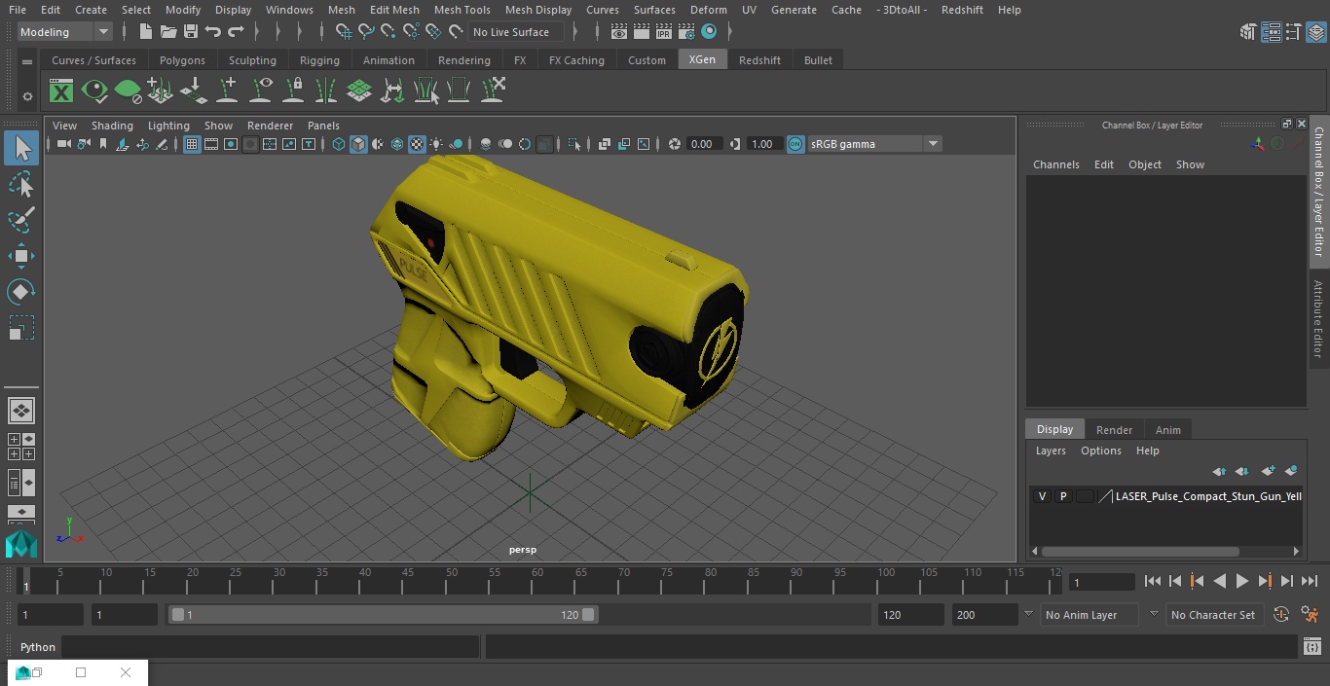Screen dimensions: 1330x686
Task: Open the Modeling menu set dropdown
Action: click(x=65, y=32)
